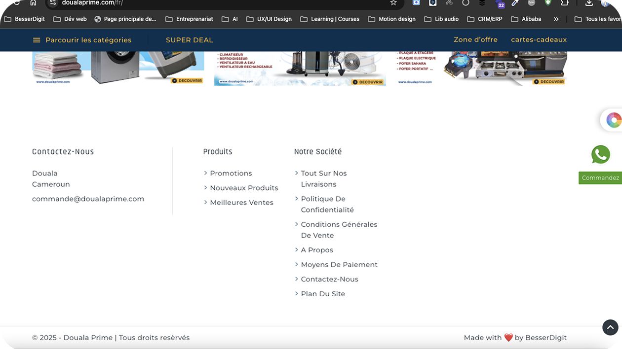622x349 pixels.
Task: Open the Lib audio bookmark folder
Action: [441, 19]
